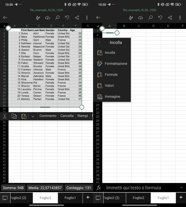Switch to Foglio2 tab on right screen

pos(138,198)
